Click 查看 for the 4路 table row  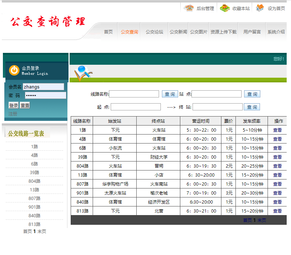pos(277,139)
